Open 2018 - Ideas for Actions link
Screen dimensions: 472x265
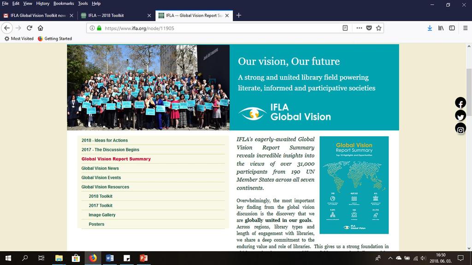coord(105,140)
